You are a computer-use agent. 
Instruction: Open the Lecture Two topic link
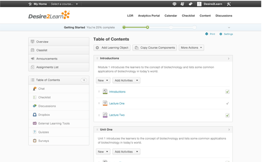pos(117,115)
